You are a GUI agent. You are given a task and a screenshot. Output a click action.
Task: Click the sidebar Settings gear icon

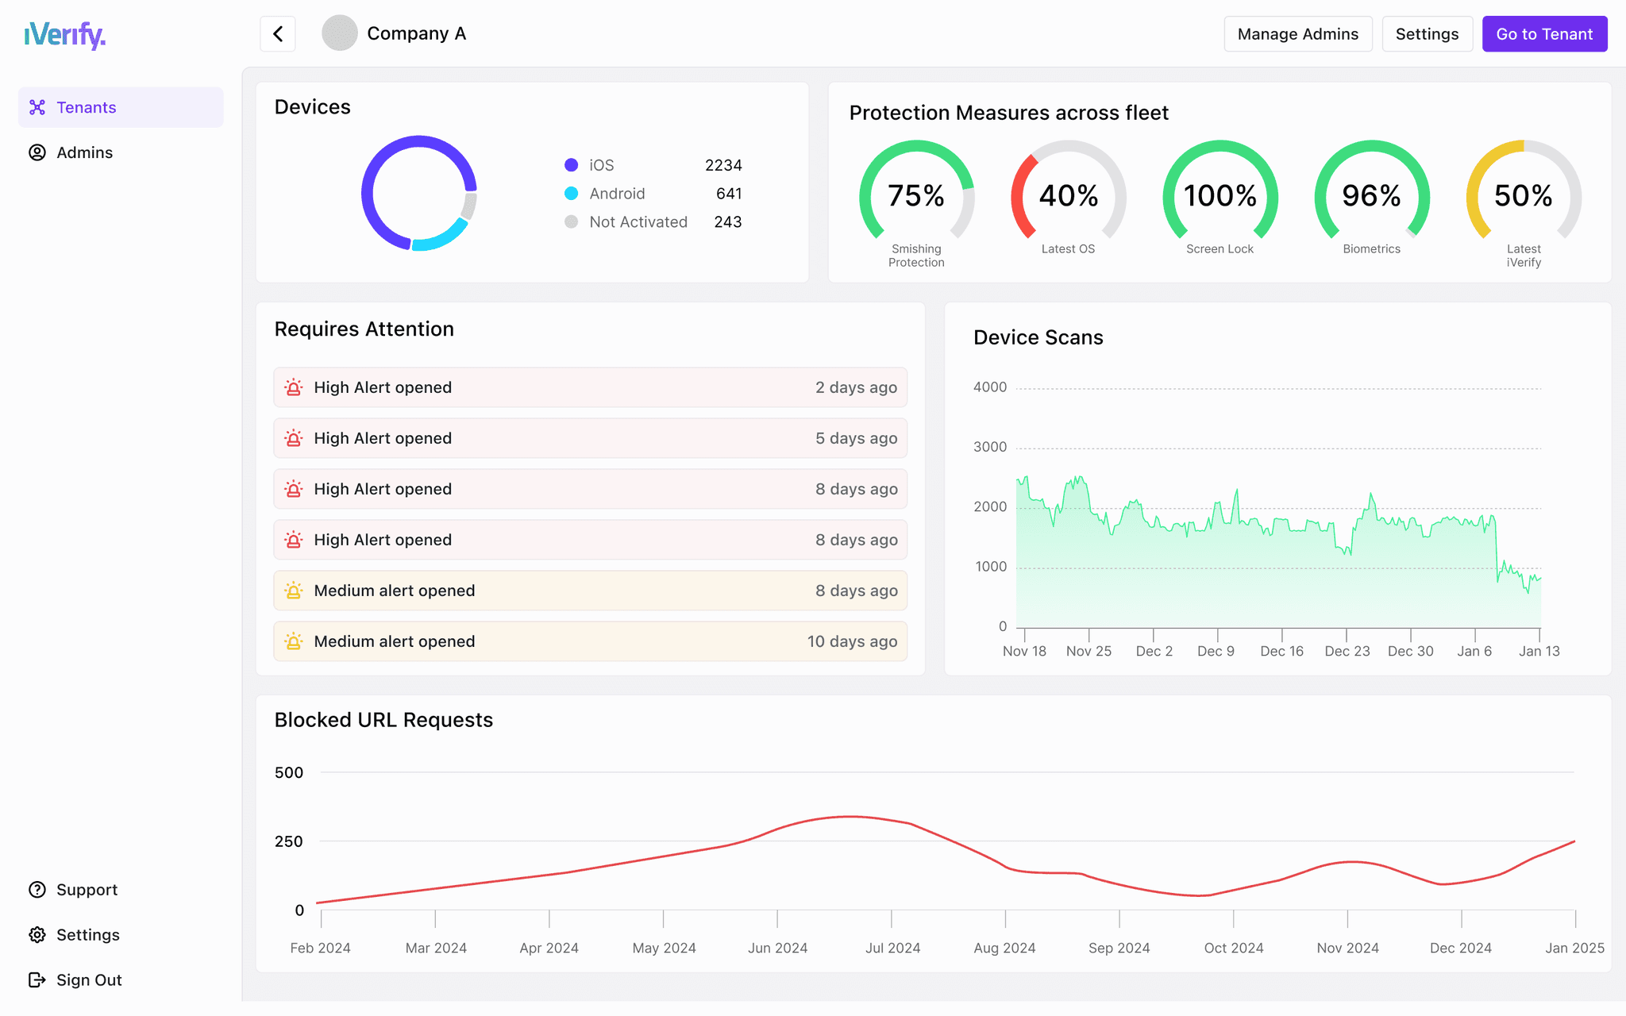point(37,935)
